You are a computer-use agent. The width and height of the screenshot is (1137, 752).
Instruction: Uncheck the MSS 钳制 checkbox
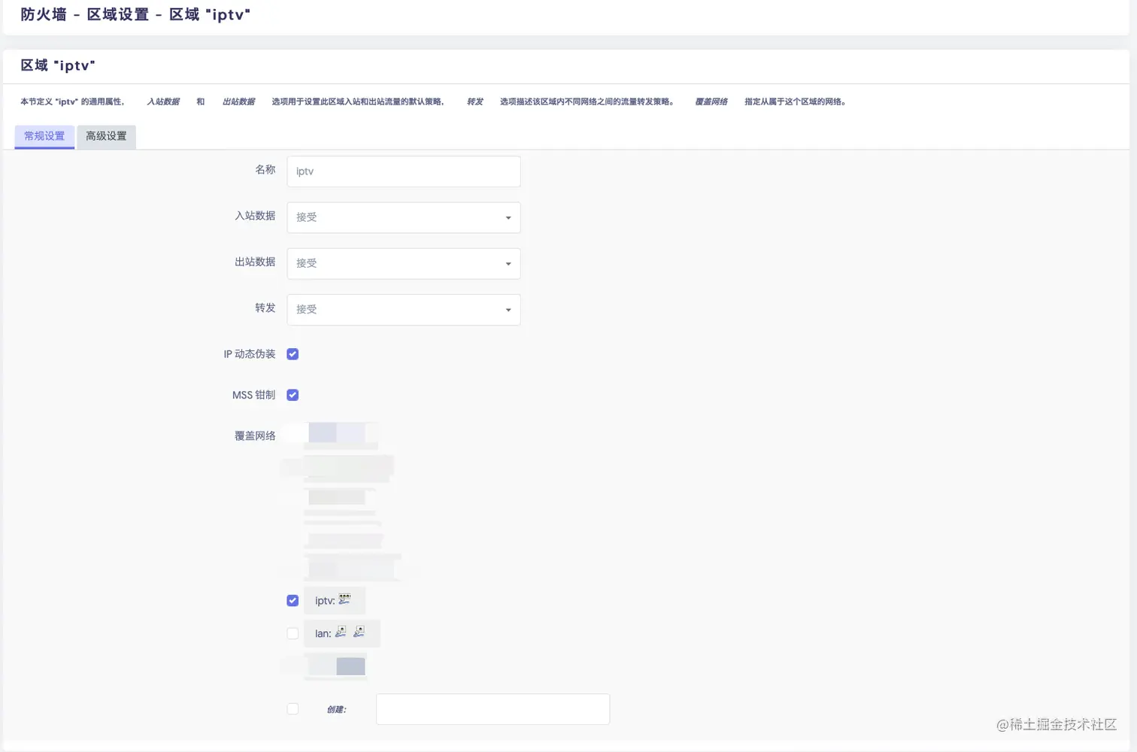click(x=293, y=395)
